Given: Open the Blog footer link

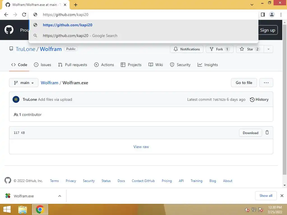Looking at the screenshot, I should (213, 181).
